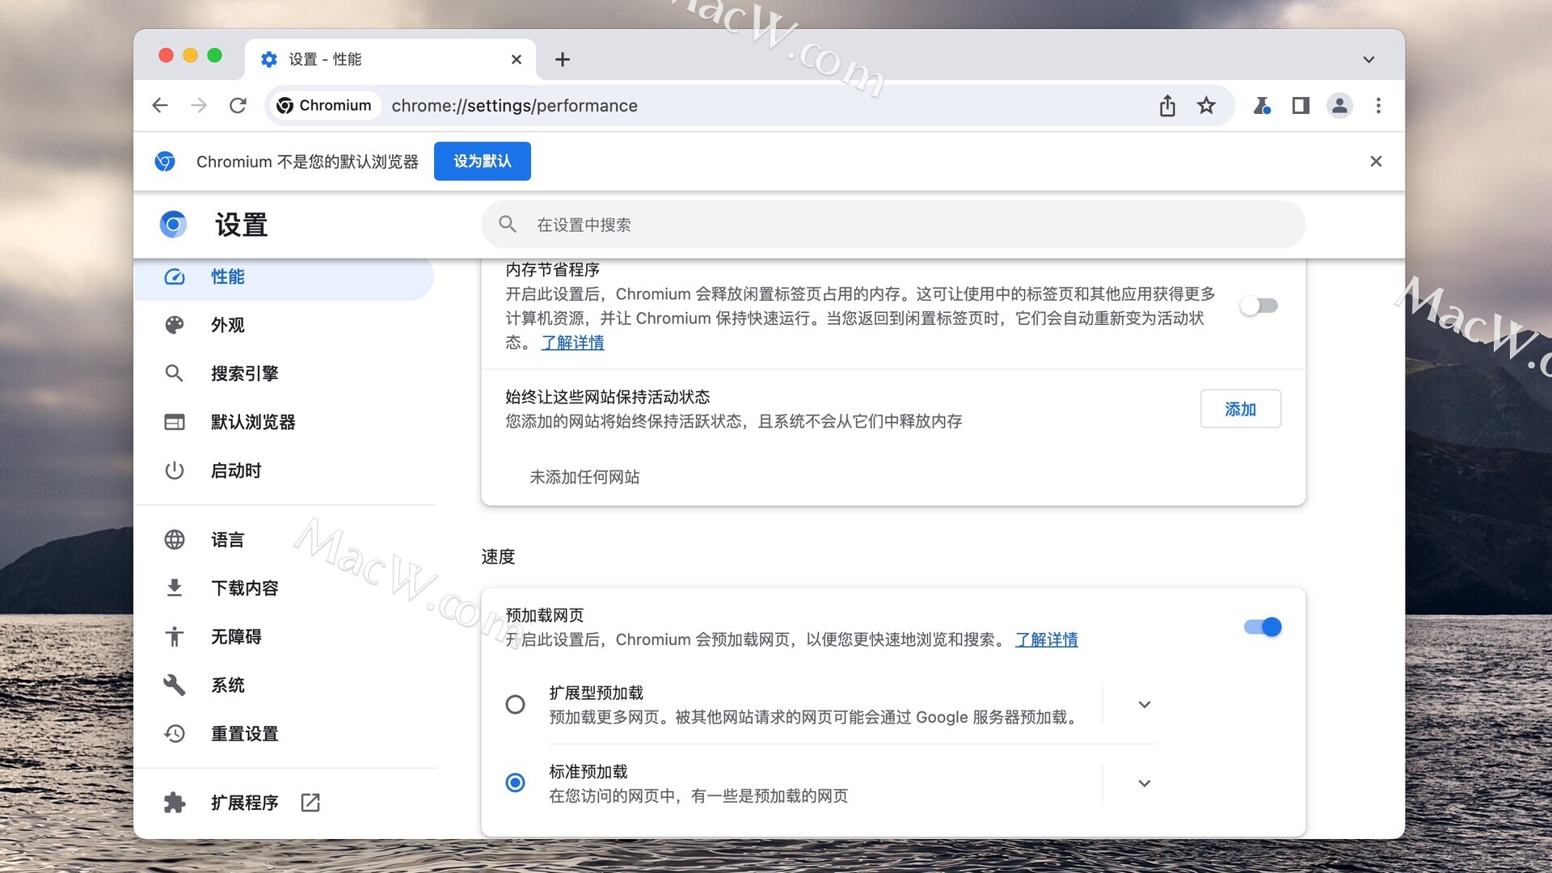Open the Chrome Labs flask icon

[1261, 105]
